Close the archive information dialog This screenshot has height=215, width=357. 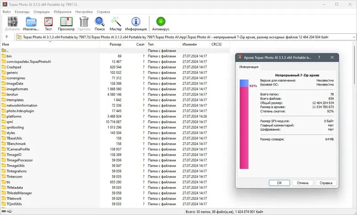332,57
